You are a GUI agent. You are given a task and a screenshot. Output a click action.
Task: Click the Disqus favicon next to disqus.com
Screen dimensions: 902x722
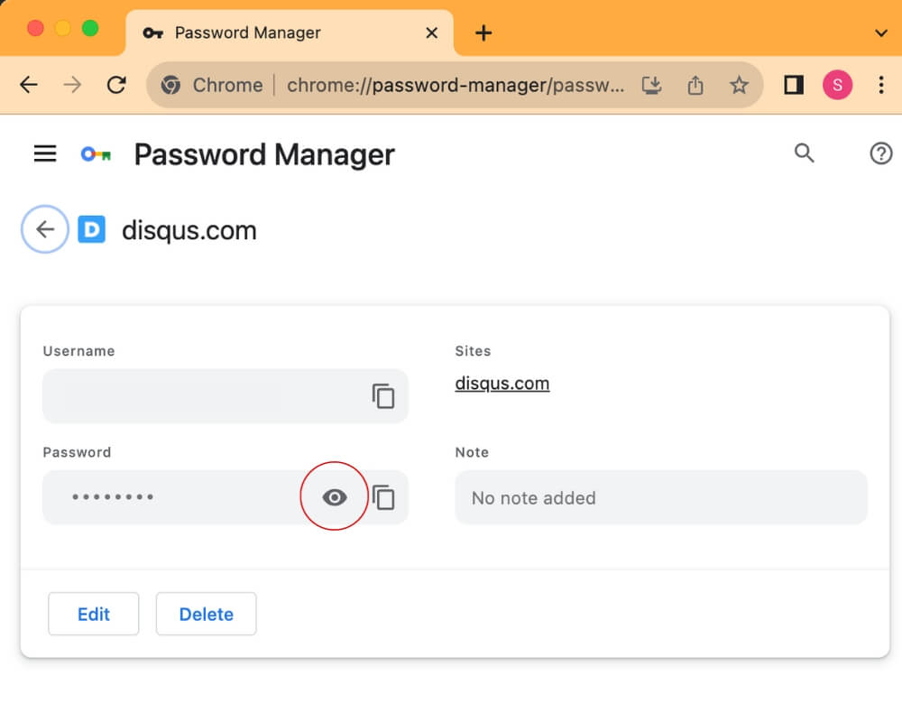coord(91,229)
